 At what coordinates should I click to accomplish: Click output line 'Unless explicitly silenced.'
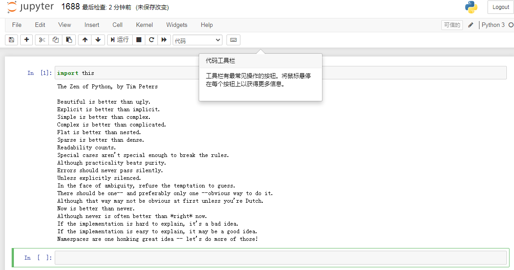tap(99, 178)
